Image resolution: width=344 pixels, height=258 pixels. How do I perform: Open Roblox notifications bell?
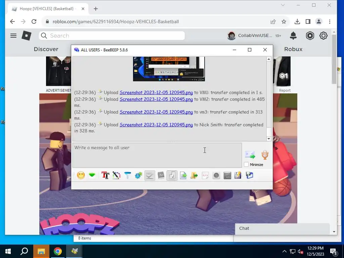click(x=293, y=36)
